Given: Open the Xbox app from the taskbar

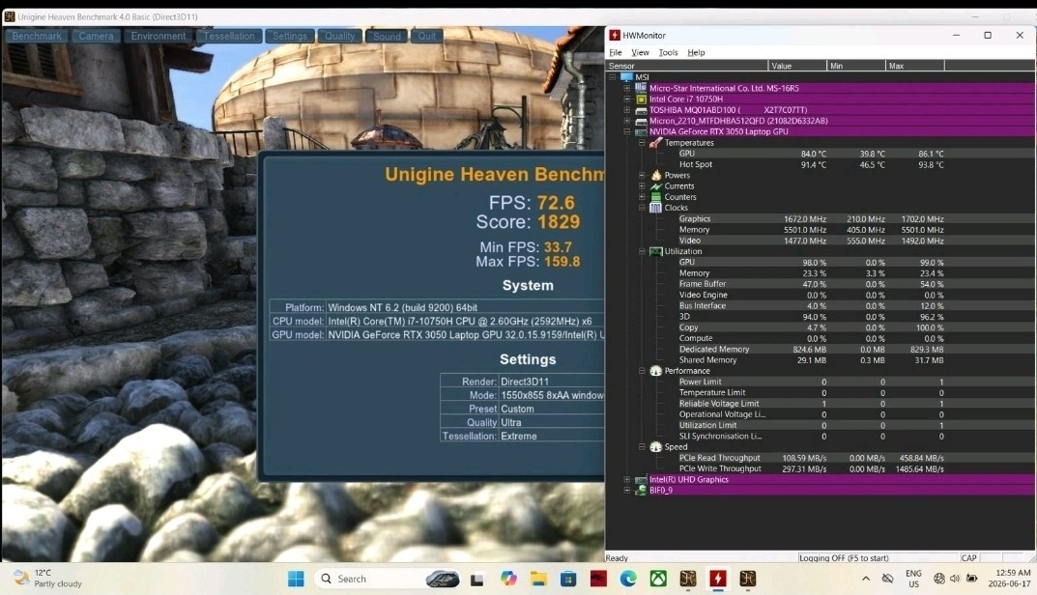Looking at the screenshot, I should coord(658,580).
